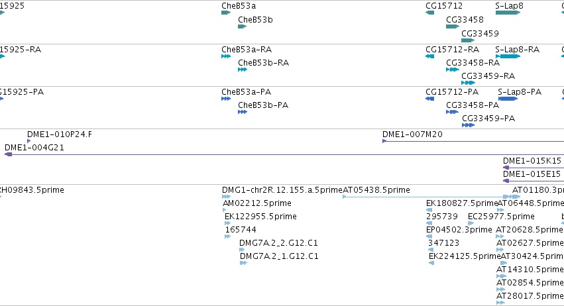
Task: Select the S-Lap8 gene feature bar
Action: point(508,13)
